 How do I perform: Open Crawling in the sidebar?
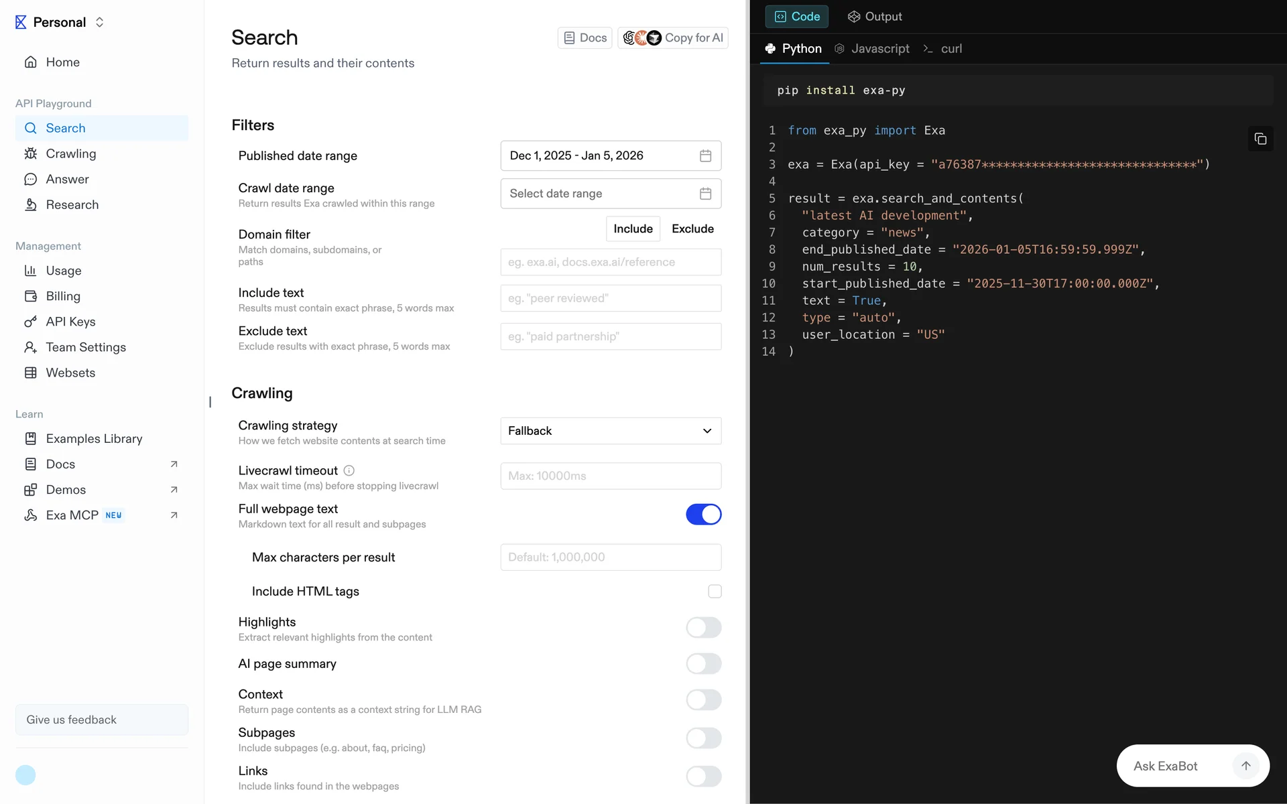pos(71,153)
